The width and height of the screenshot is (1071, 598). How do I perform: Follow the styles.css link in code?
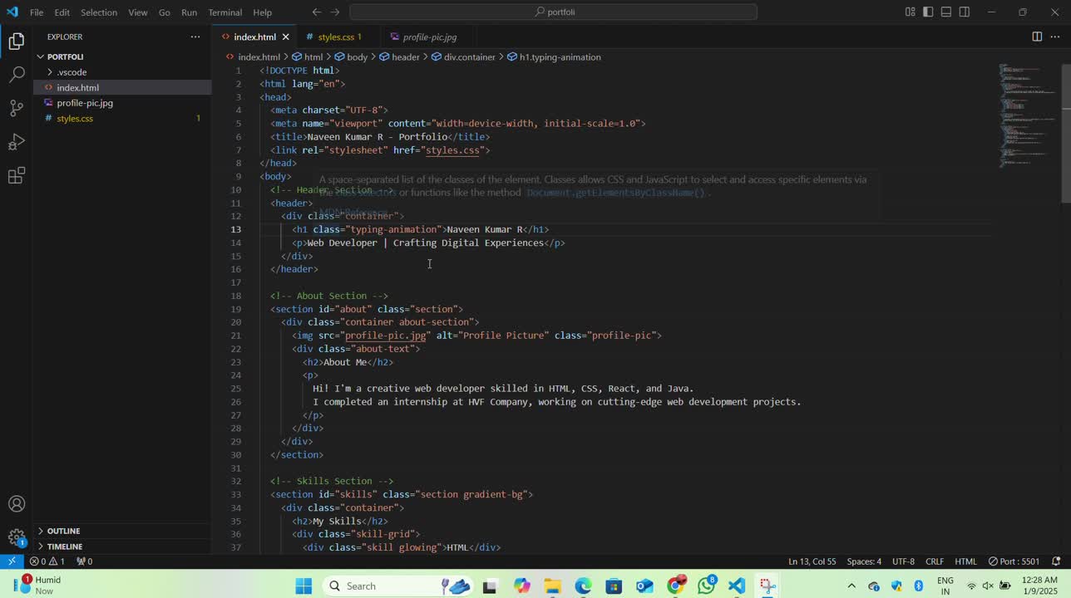453,150
